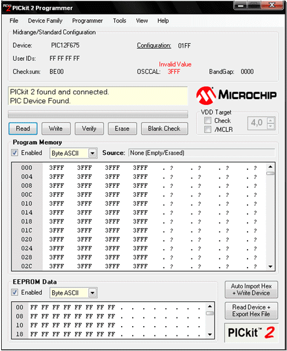Click the VDD voltage value field 4,0
Viewport: 287px width, 351px height.
[x=257, y=123]
